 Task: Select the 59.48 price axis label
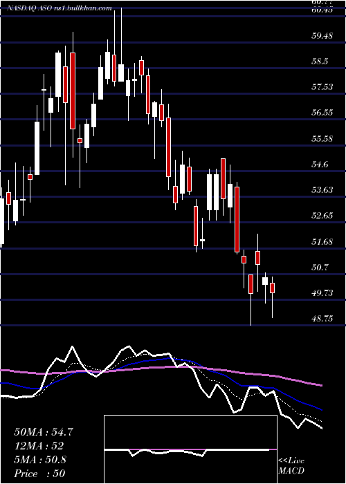pyautogui.click(x=322, y=35)
